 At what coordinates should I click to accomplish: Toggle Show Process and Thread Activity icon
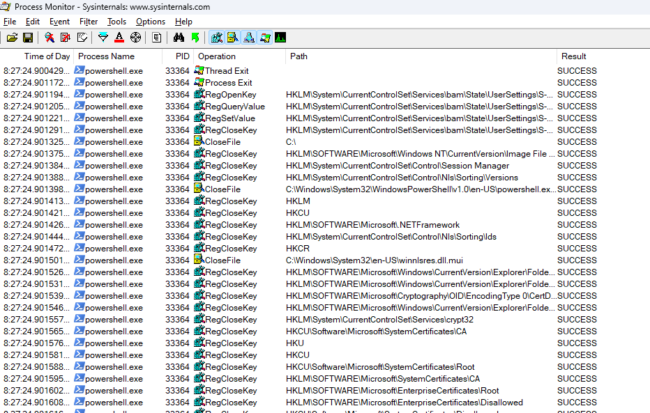tap(265, 38)
